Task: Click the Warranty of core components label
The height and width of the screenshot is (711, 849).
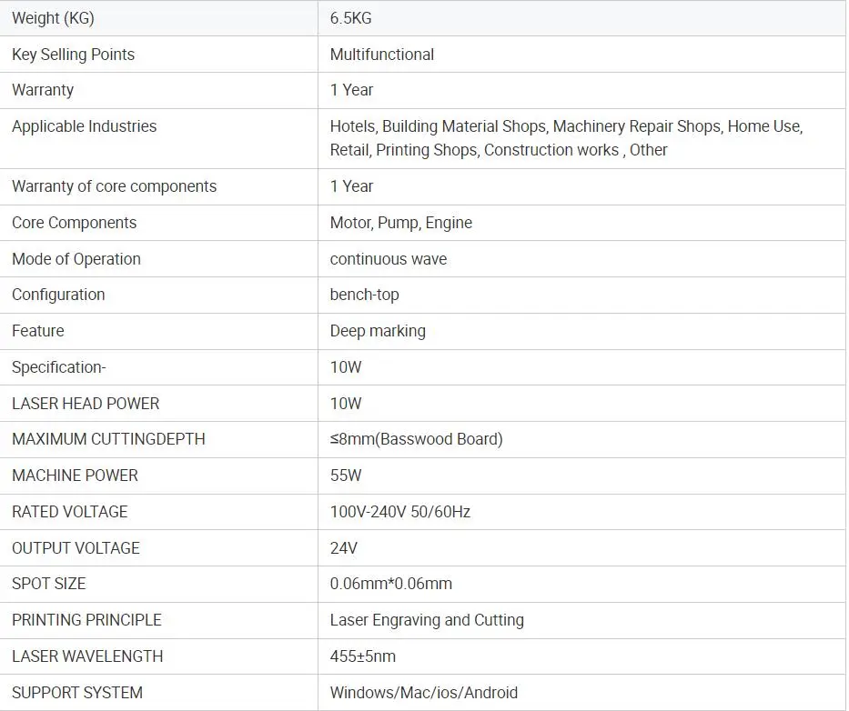Action: click(114, 186)
